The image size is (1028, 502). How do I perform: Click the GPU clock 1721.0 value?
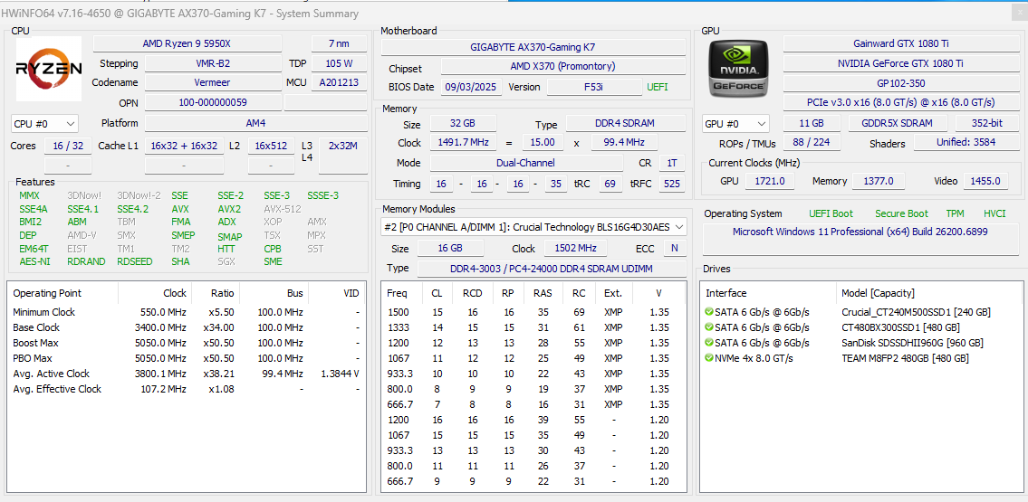point(771,181)
